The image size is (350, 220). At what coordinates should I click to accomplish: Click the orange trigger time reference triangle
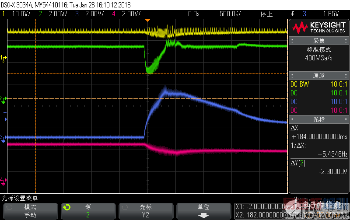tap(147, 21)
